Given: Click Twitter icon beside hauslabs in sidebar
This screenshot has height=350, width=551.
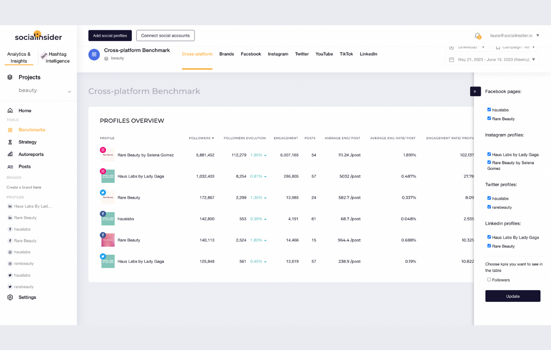Looking at the screenshot, I should tap(10, 275).
